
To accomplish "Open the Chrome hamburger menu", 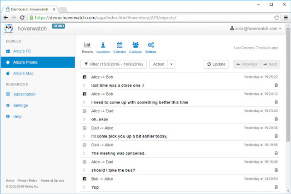I will pos(286,18).
